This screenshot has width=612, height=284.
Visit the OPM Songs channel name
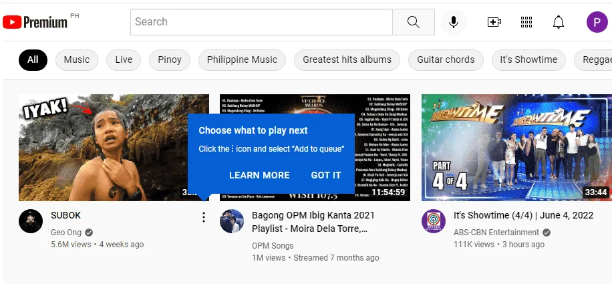pos(273,246)
